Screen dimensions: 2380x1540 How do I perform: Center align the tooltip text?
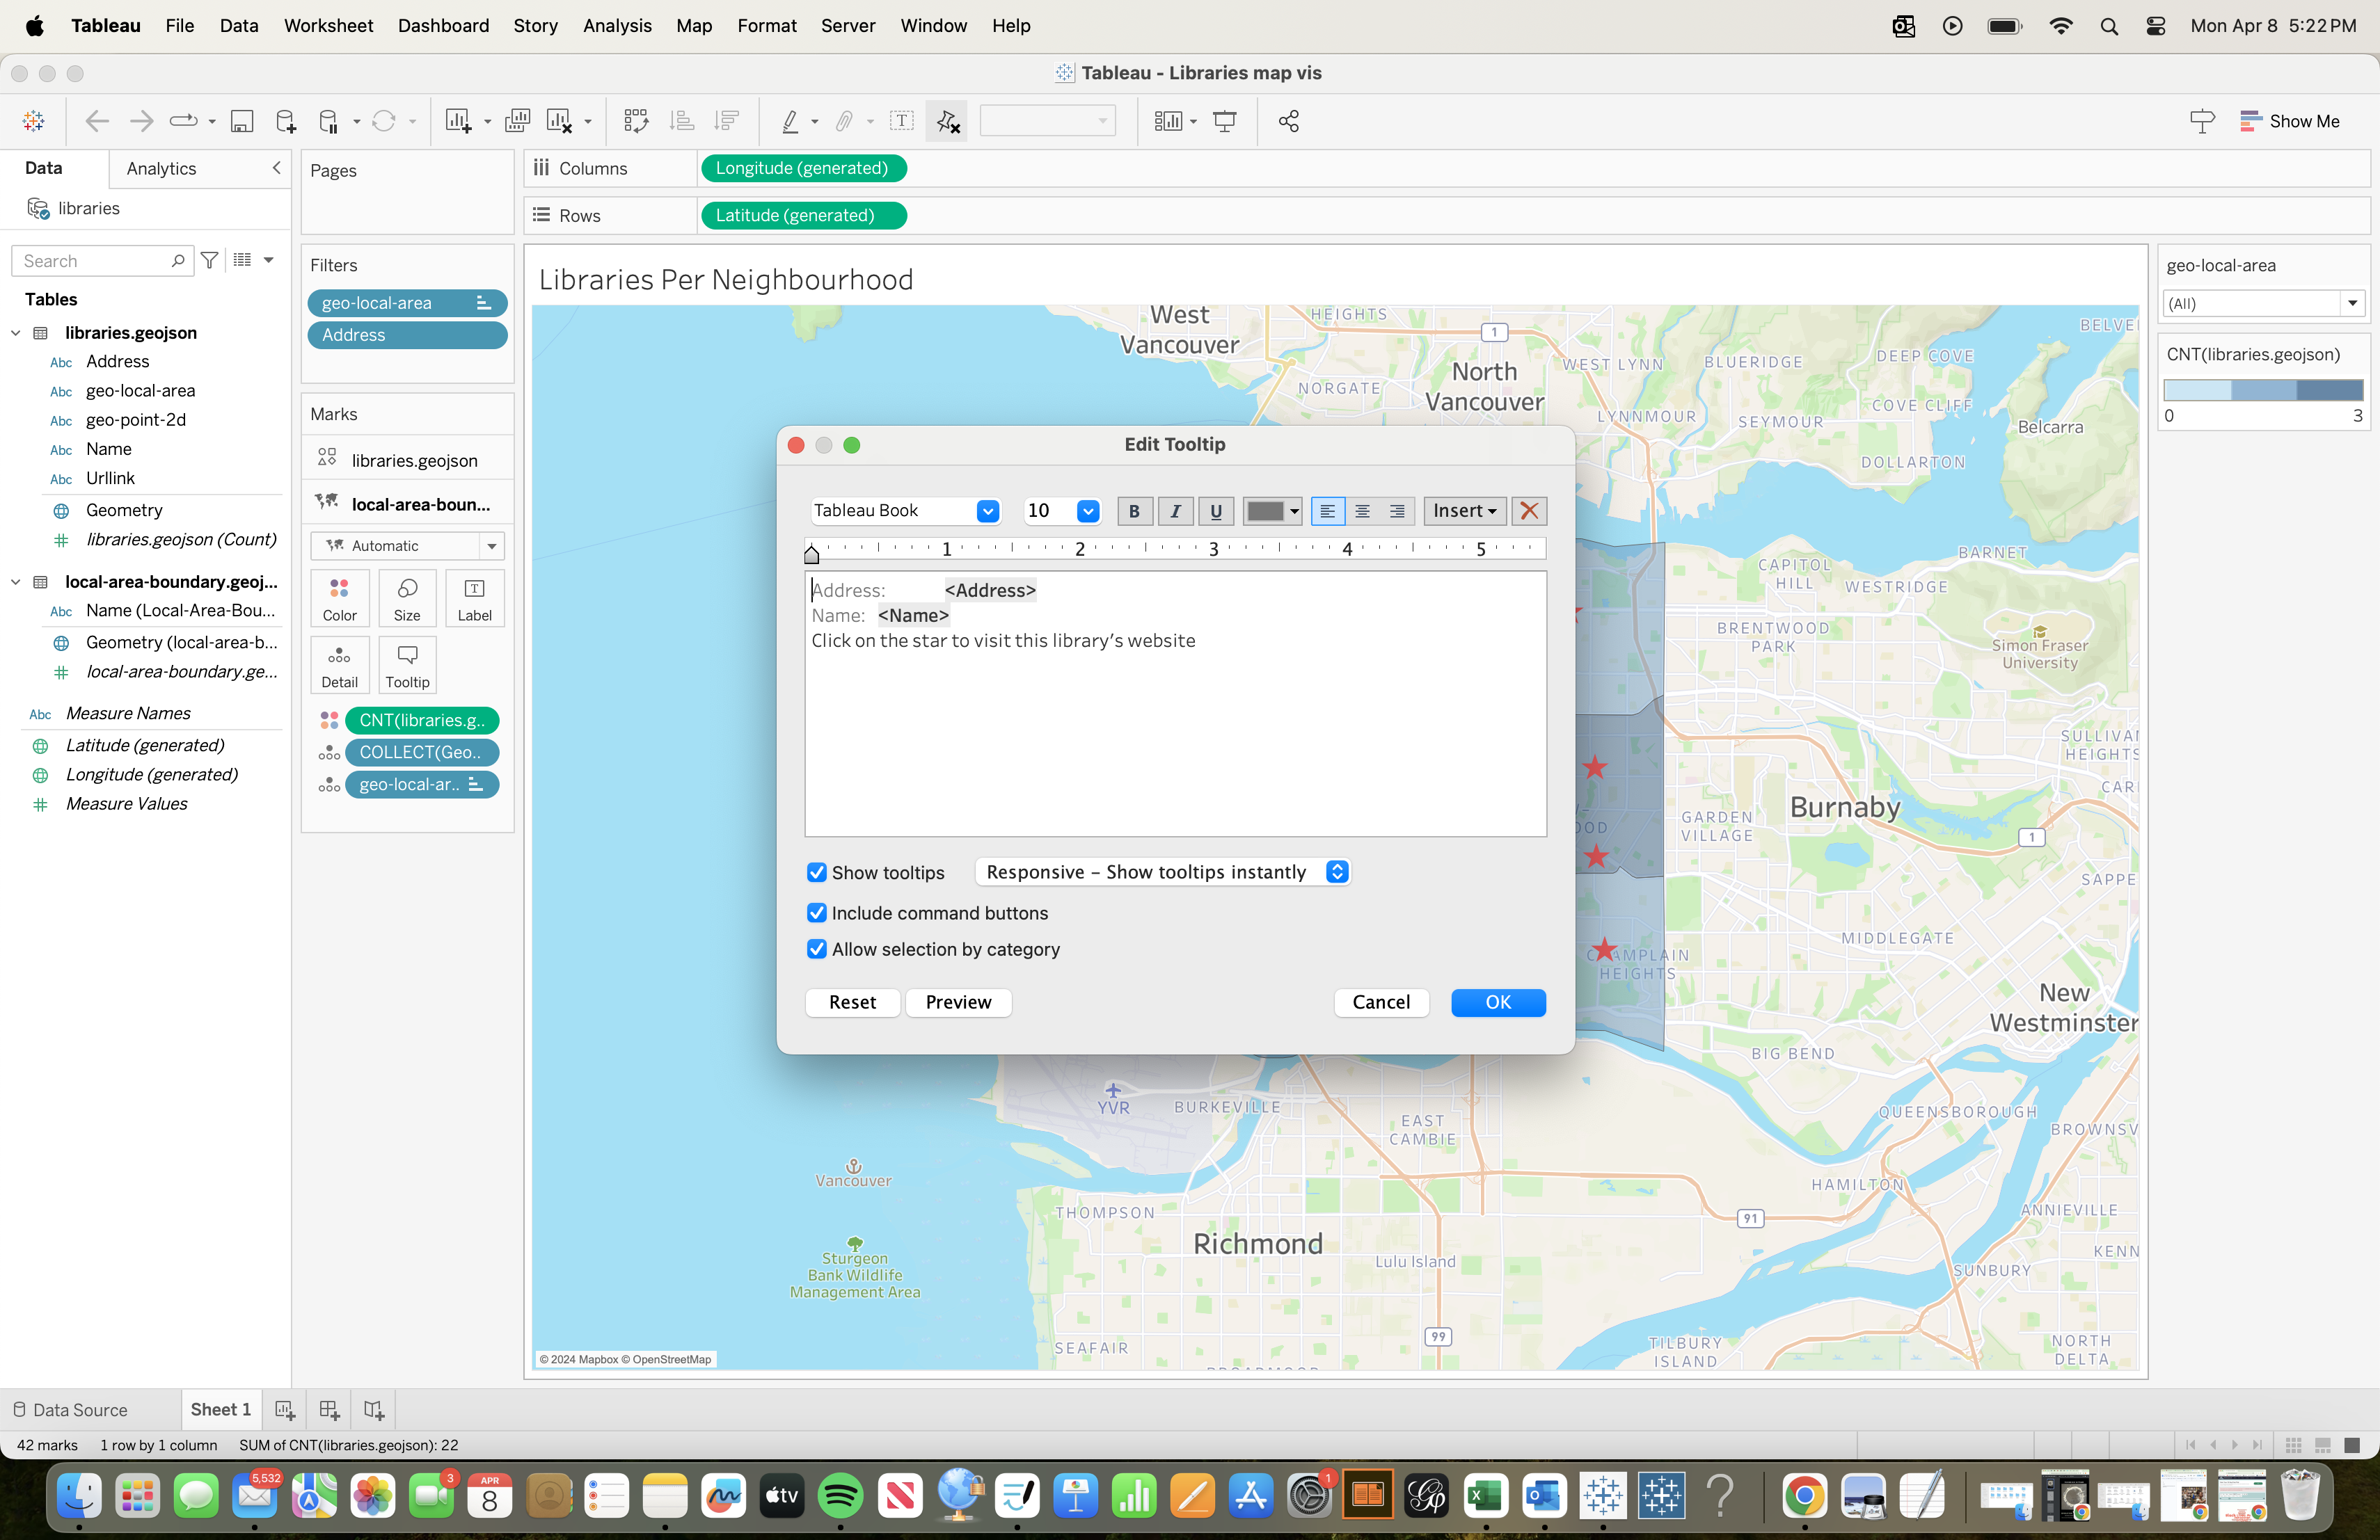point(1362,511)
